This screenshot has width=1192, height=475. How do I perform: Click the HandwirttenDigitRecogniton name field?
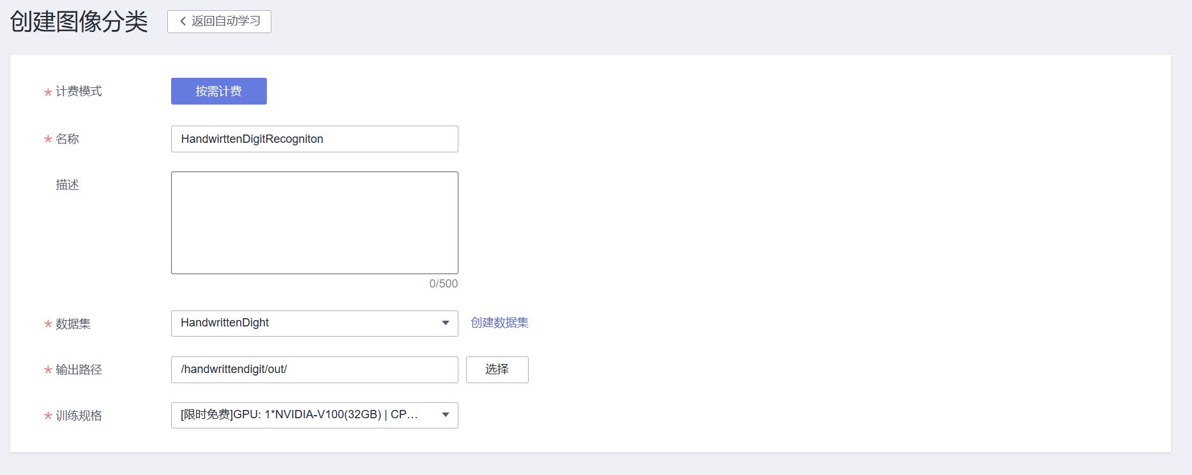(x=313, y=138)
